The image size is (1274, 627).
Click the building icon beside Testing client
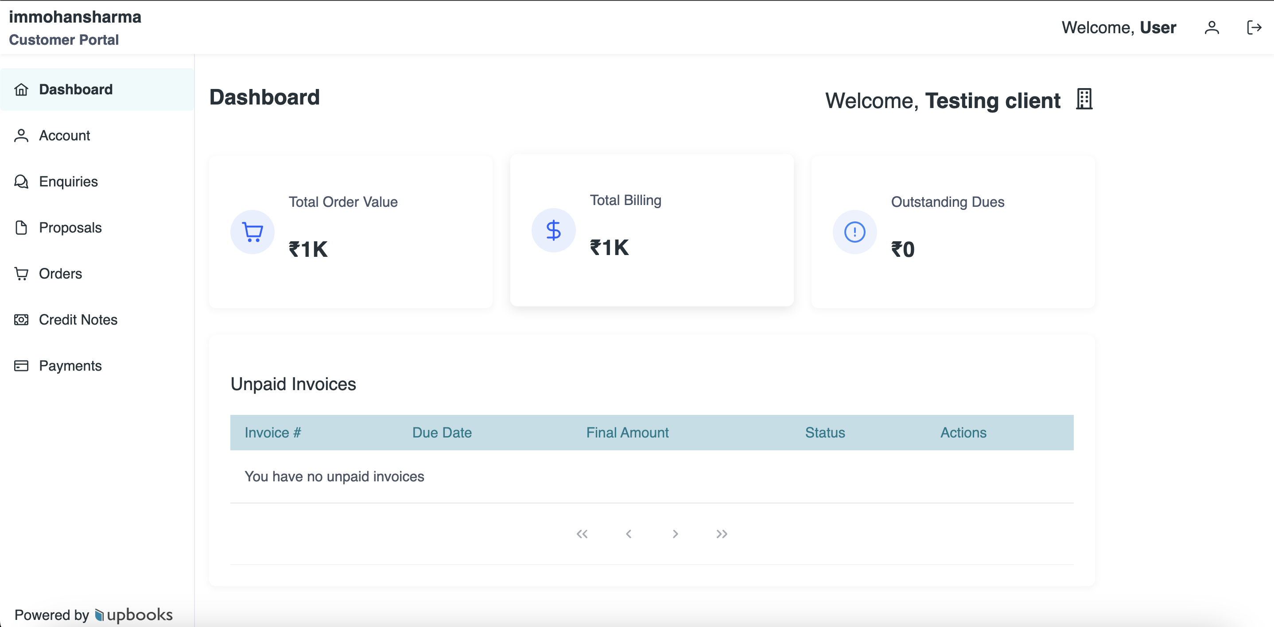tap(1084, 99)
